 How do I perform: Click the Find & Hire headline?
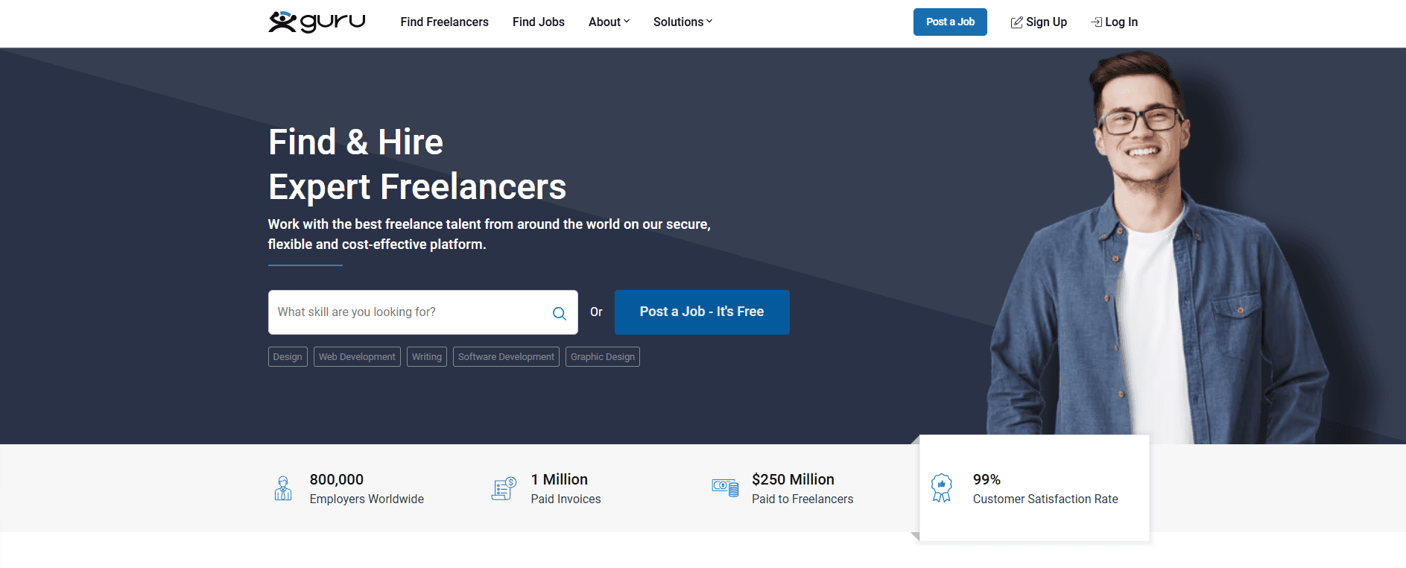coord(355,142)
